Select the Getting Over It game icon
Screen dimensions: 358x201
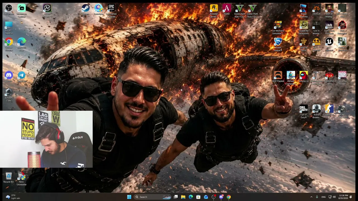tap(316, 78)
